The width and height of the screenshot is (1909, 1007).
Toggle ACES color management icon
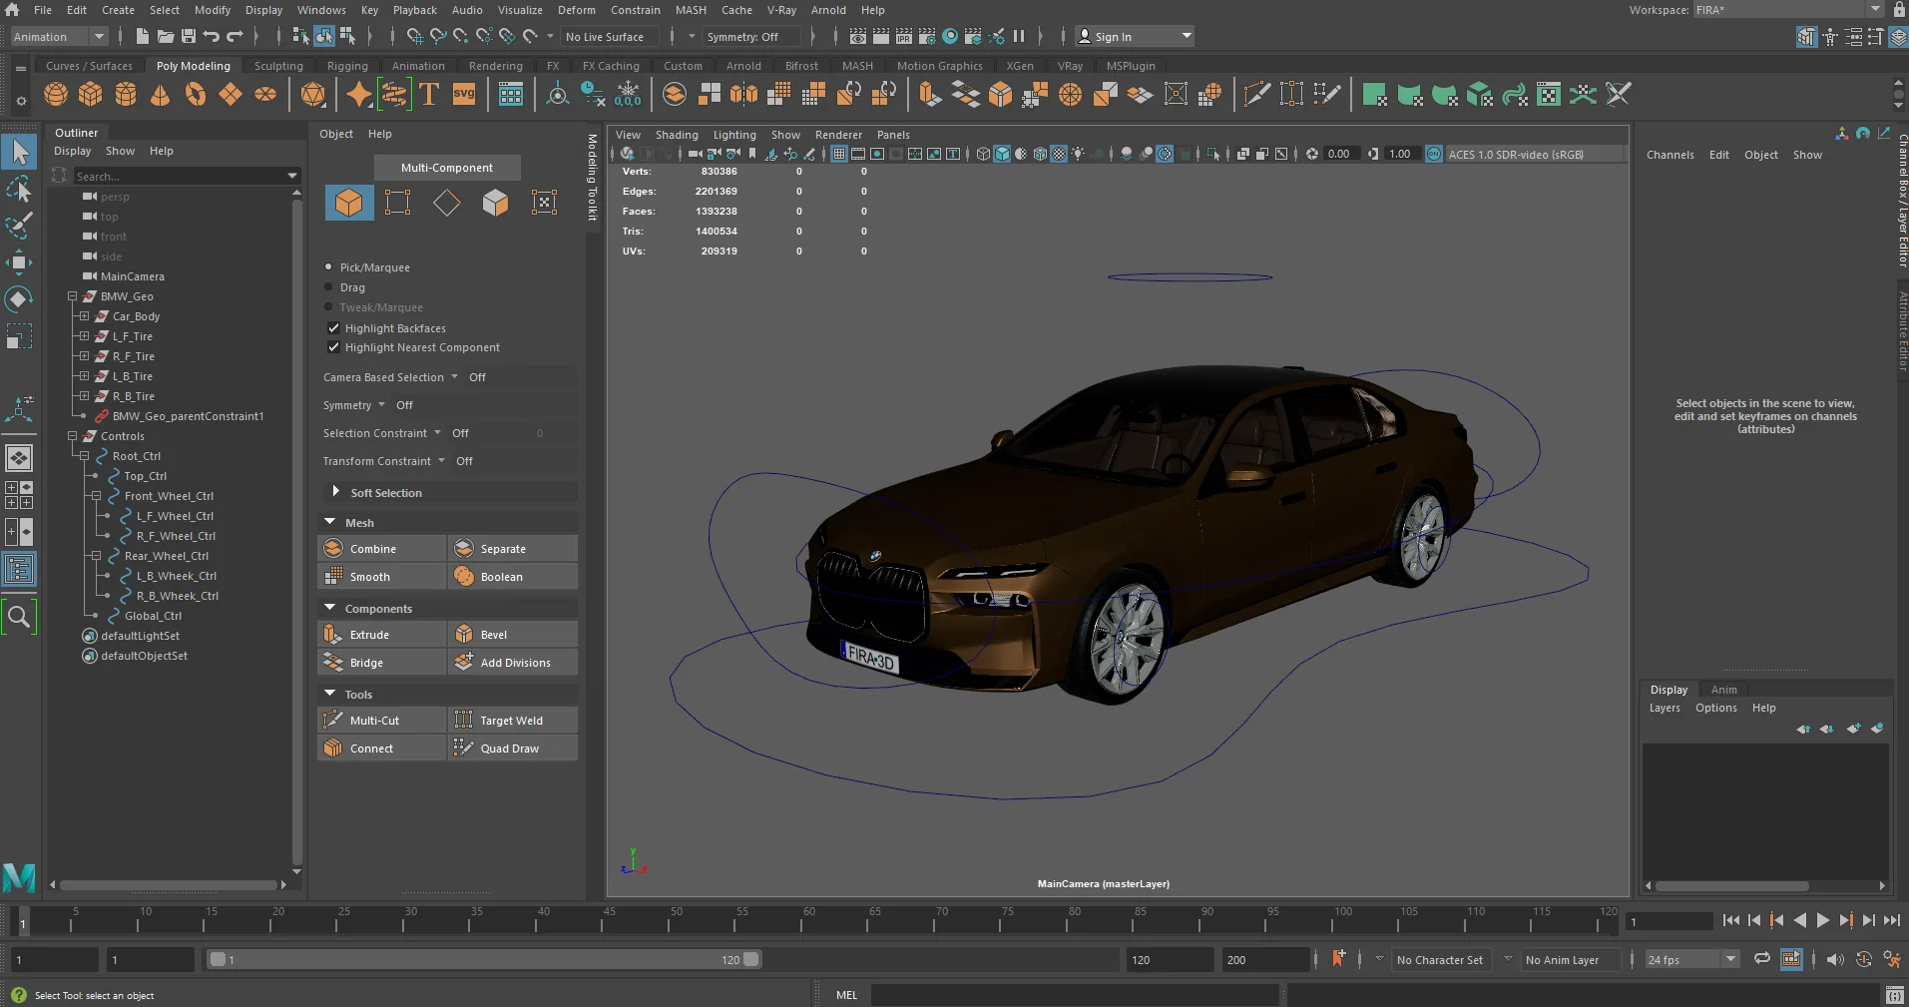(x=1434, y=154)
